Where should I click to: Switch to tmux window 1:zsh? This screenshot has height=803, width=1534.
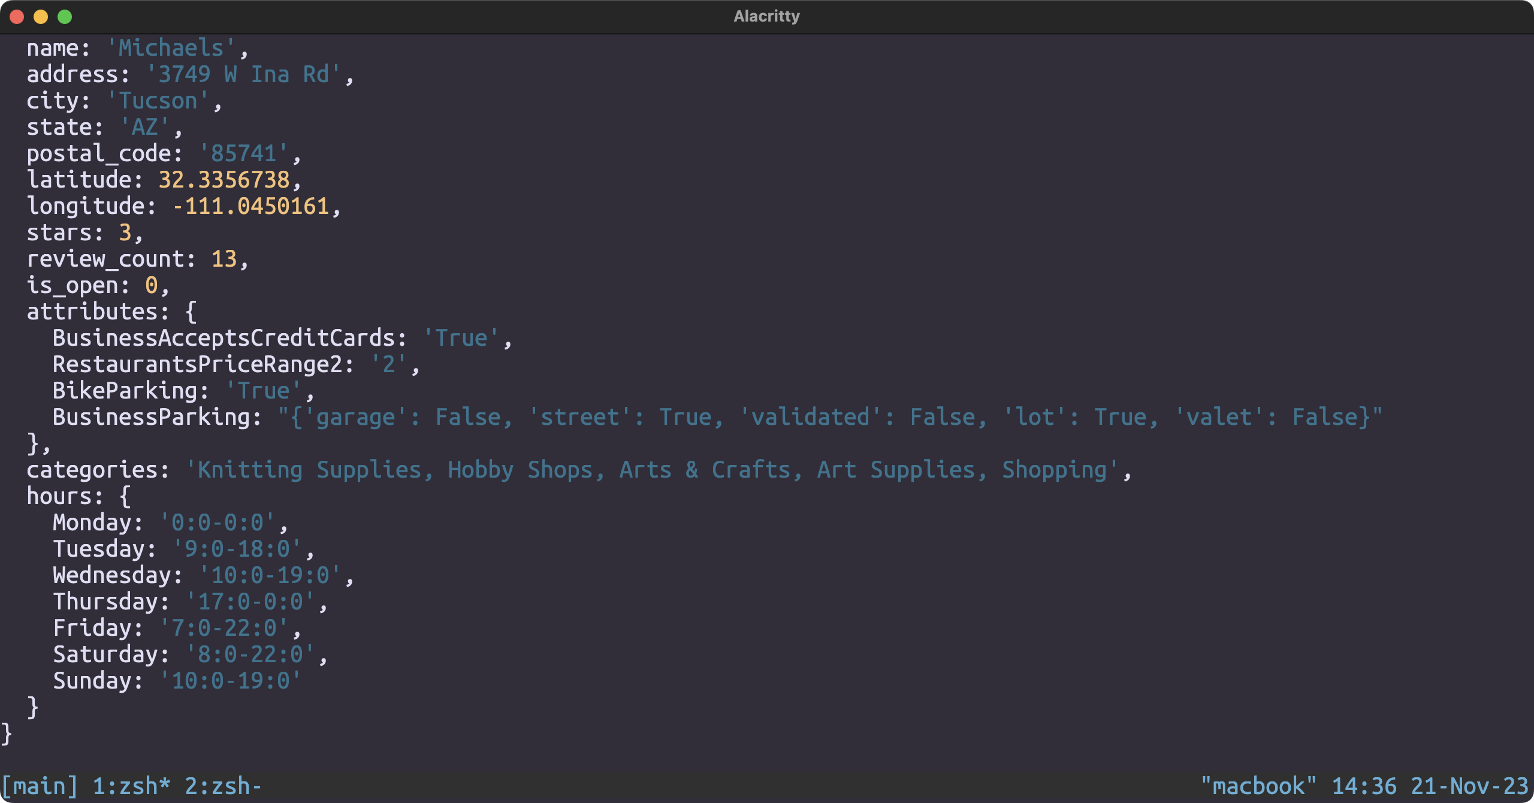point(131,786)
